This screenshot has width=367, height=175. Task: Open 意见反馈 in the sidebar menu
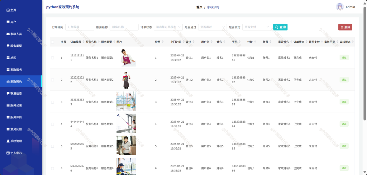point(21,129)
